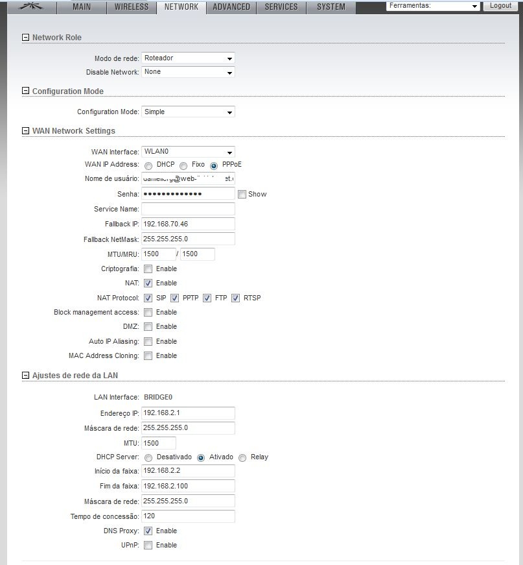
Task: Go to the SYSTEM tab
Action: (x=331, y=7)
